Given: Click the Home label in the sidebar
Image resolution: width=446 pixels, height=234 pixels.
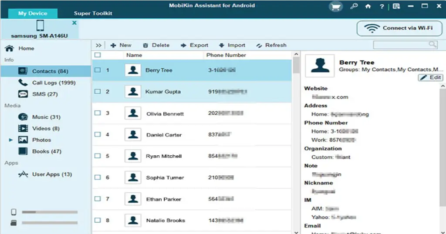Looking at the screenshot, I should point(26,49).
